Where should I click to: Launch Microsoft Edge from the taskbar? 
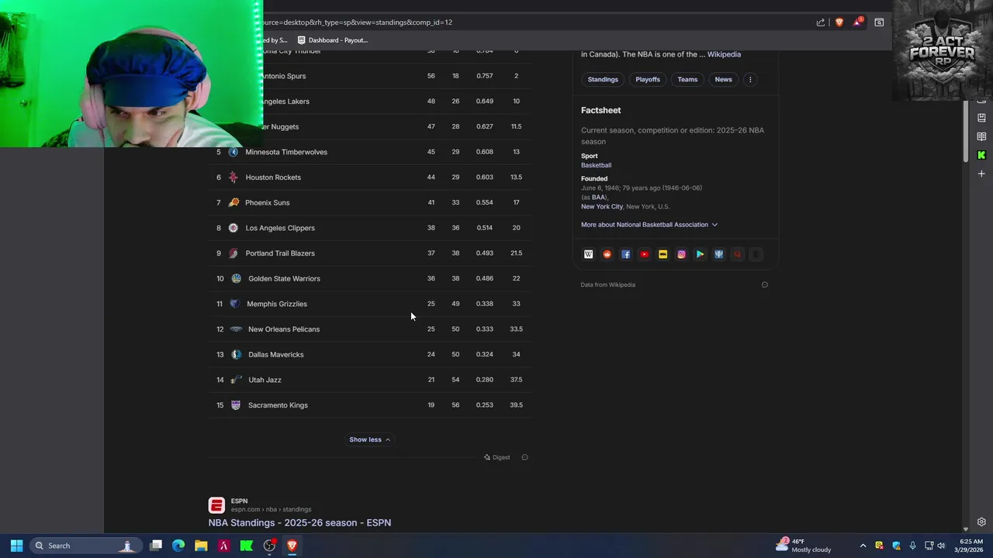tap(178, 546)
